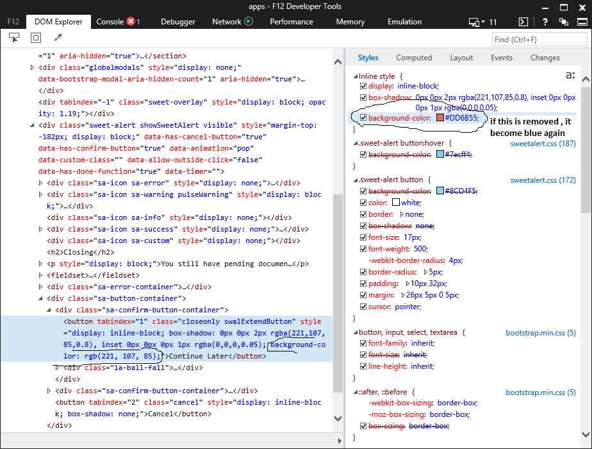Open pseudo-state options via the a: icon

pos(570,74)
